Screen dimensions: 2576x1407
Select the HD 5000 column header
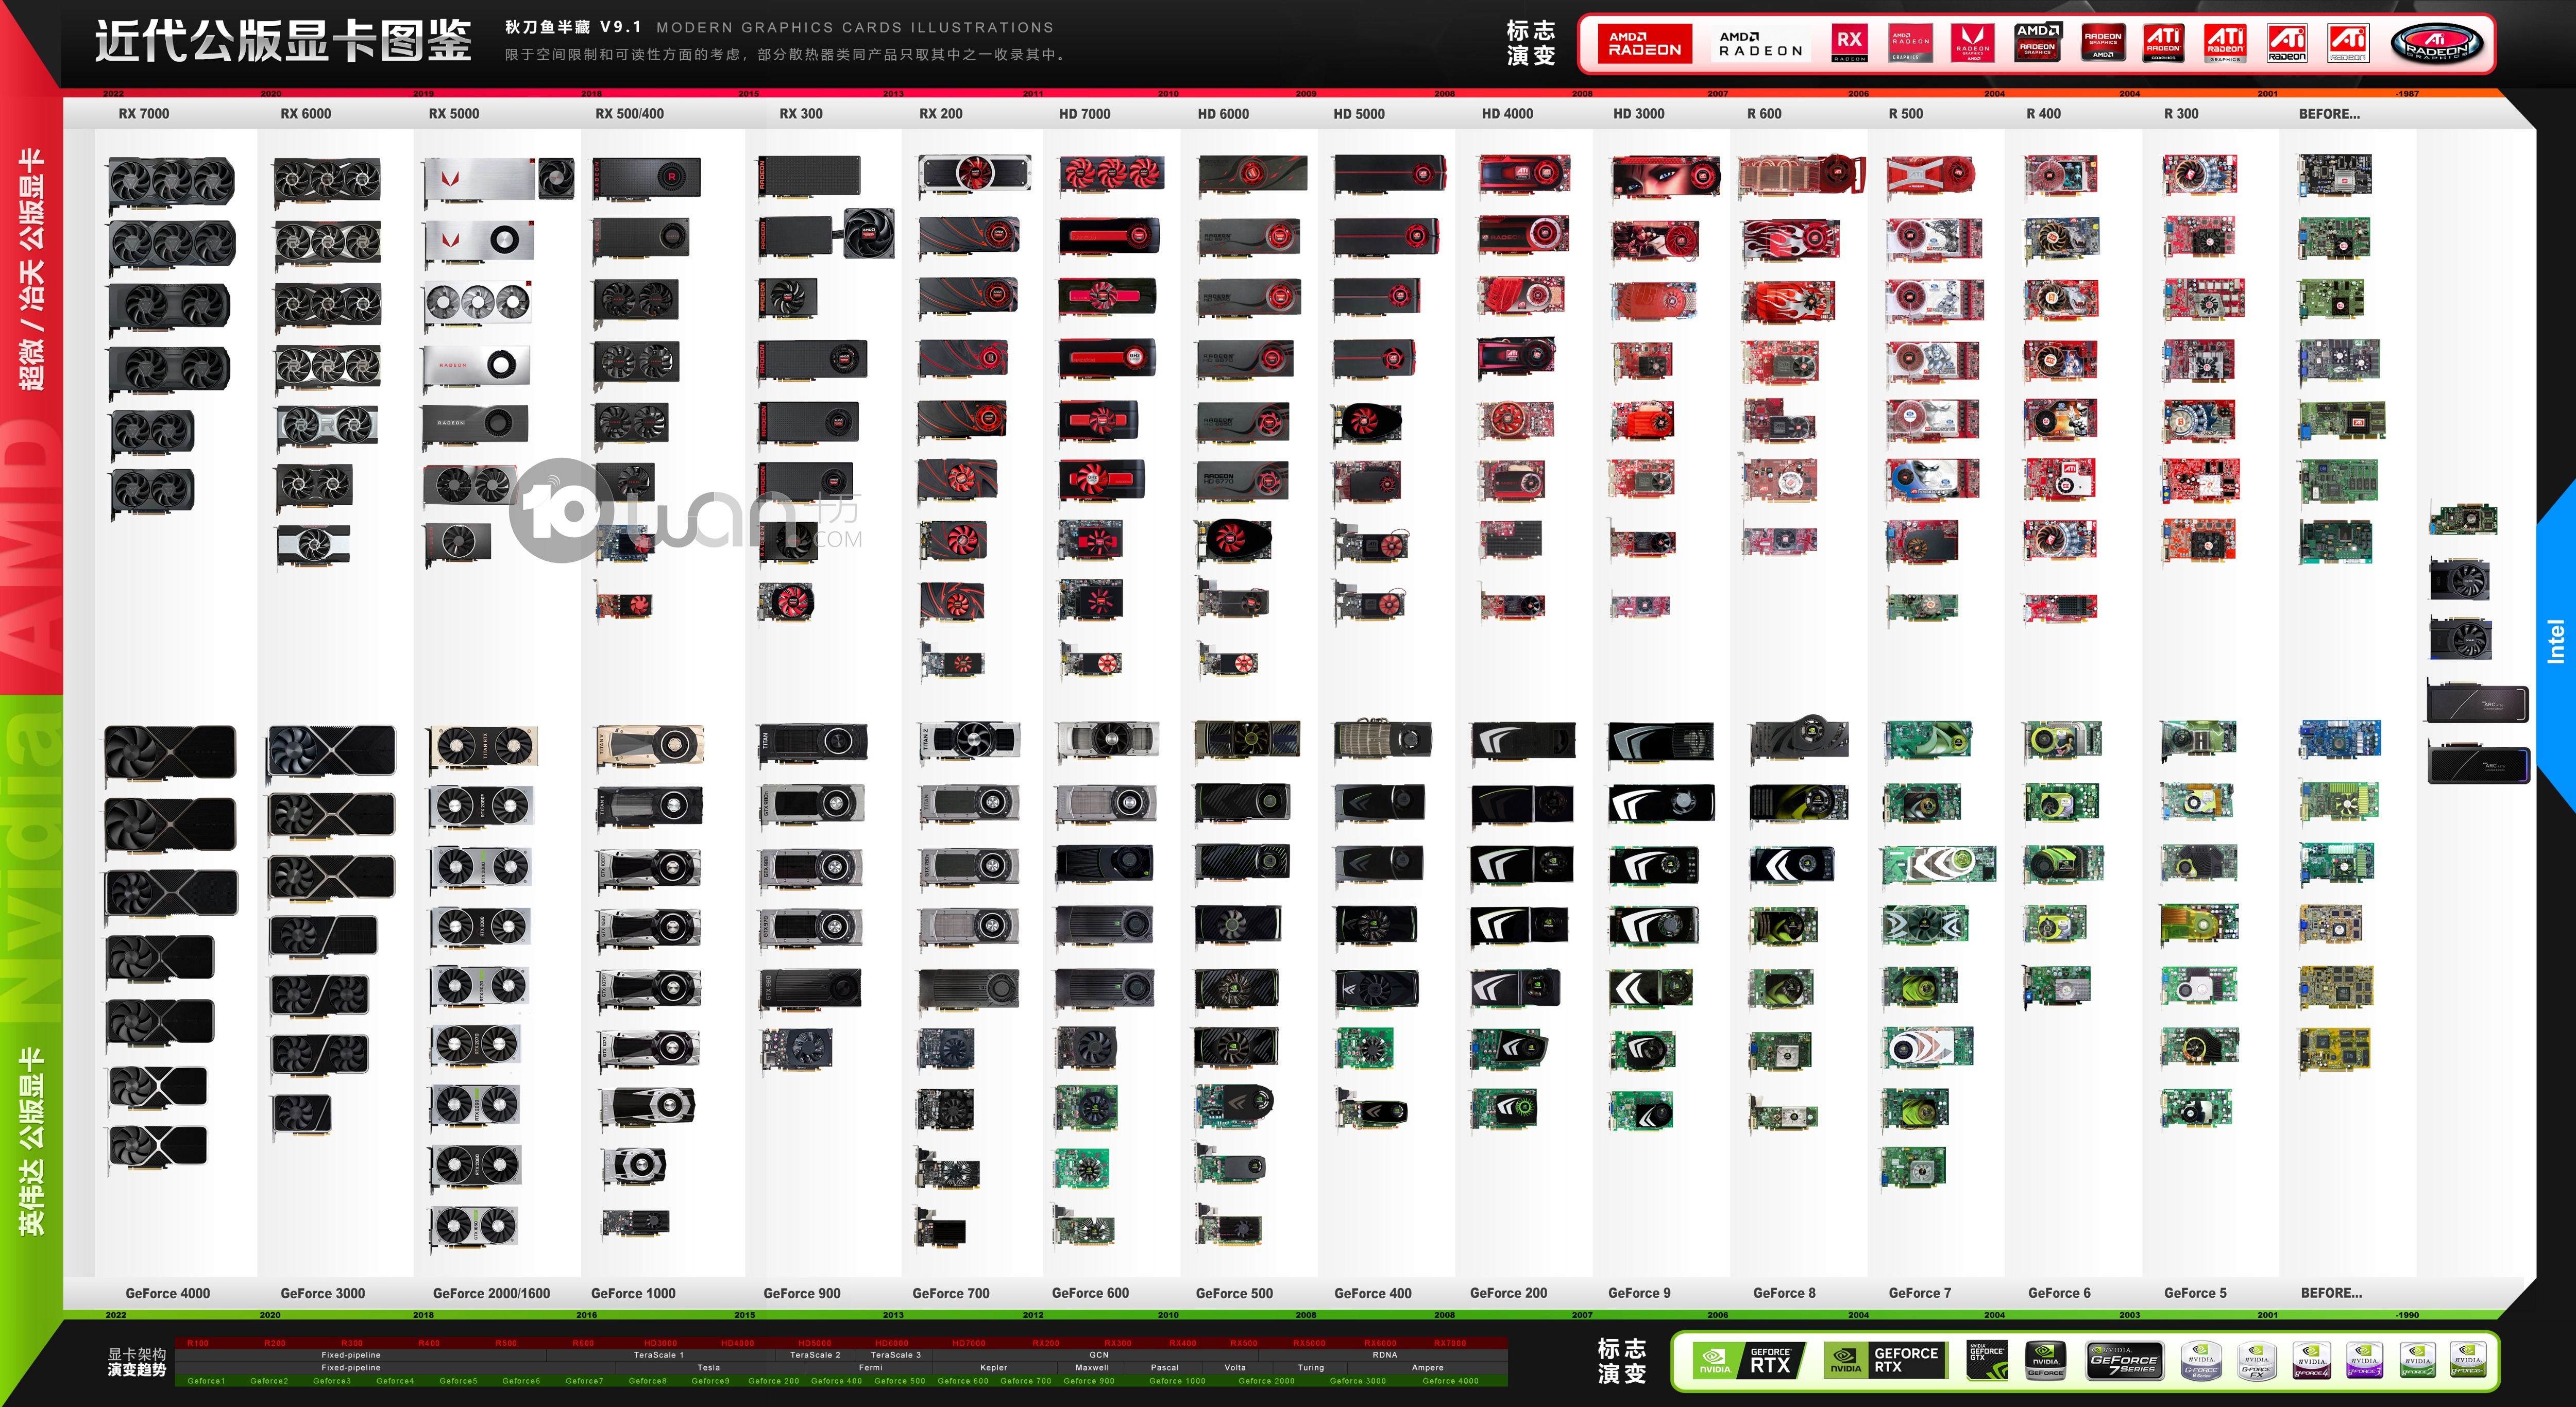(1358, 114)
